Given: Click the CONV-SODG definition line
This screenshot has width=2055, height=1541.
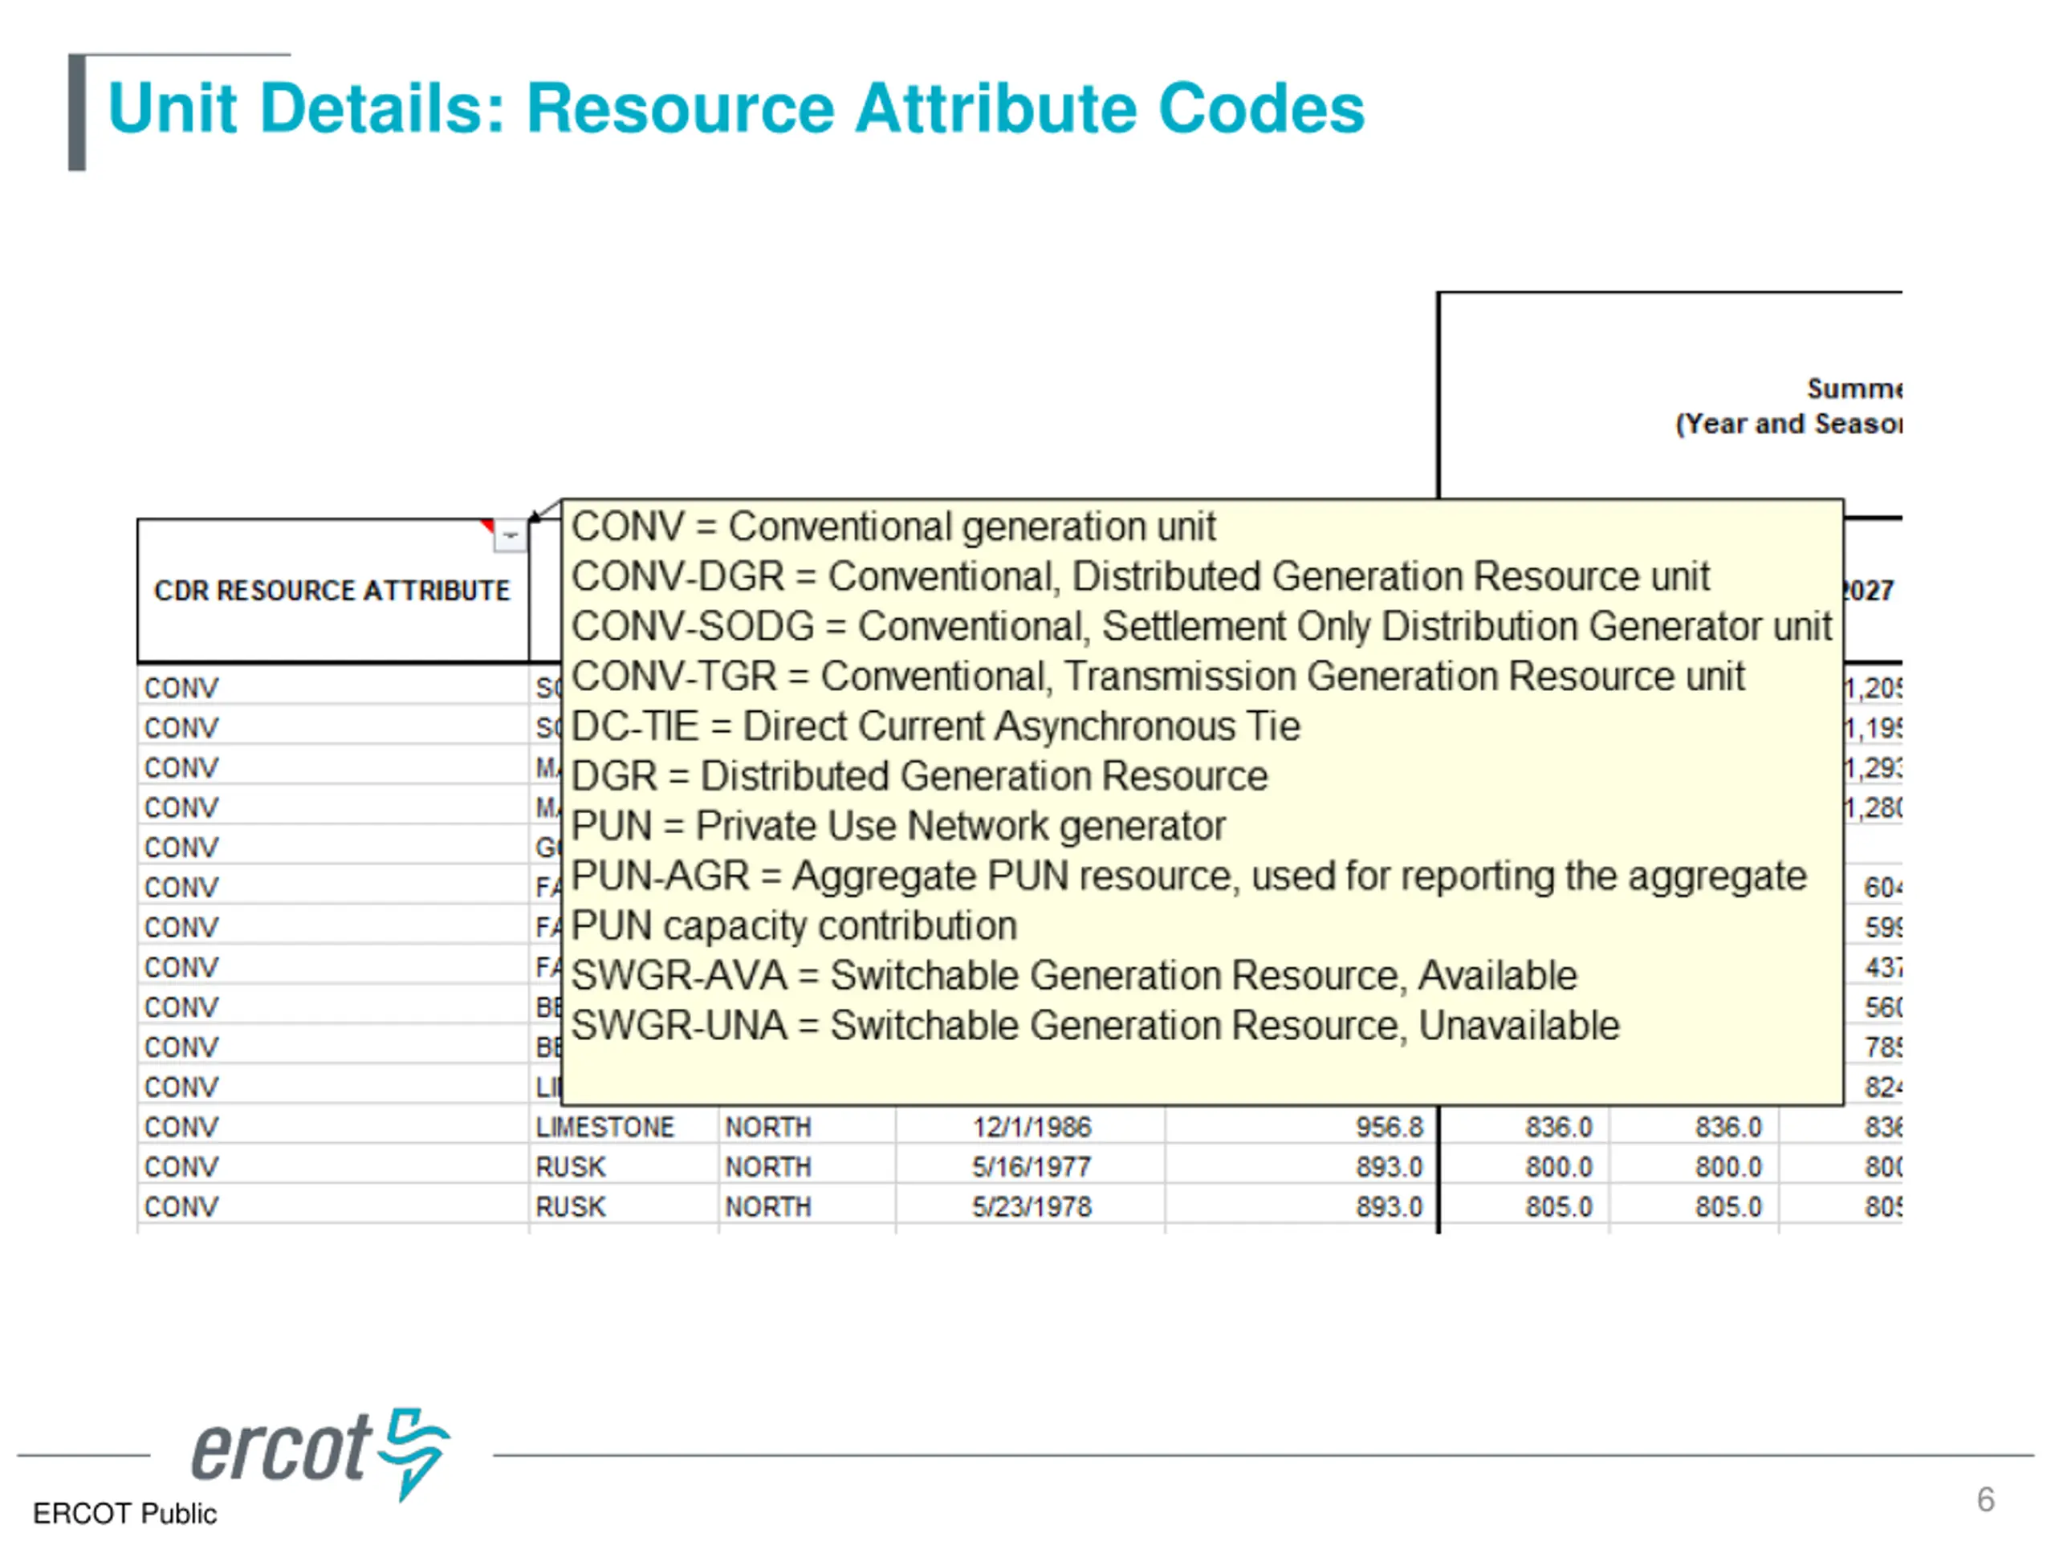Looking at the screenshot, I should tap(1201, 627).
